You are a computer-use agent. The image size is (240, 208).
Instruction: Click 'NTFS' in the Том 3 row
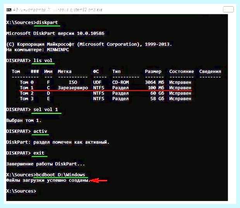click(x=99, y=99)
